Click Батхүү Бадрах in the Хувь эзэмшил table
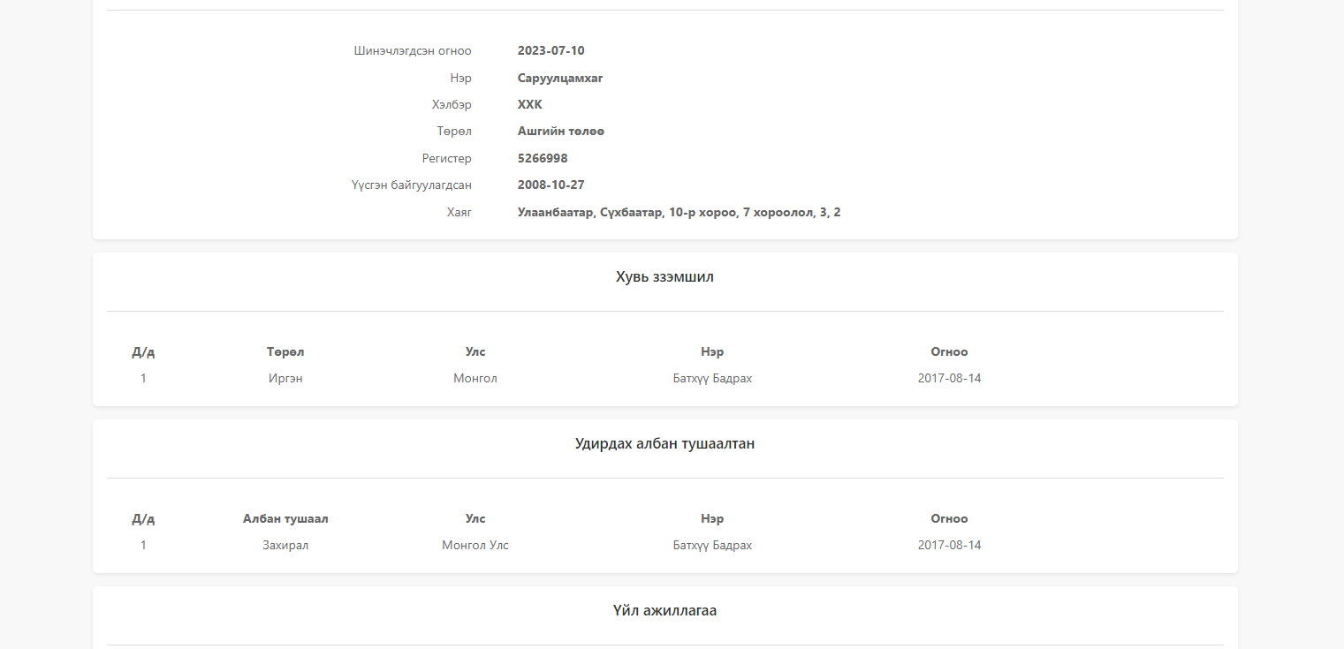The width and height of the screenshot is (1344, 649). 712,379
